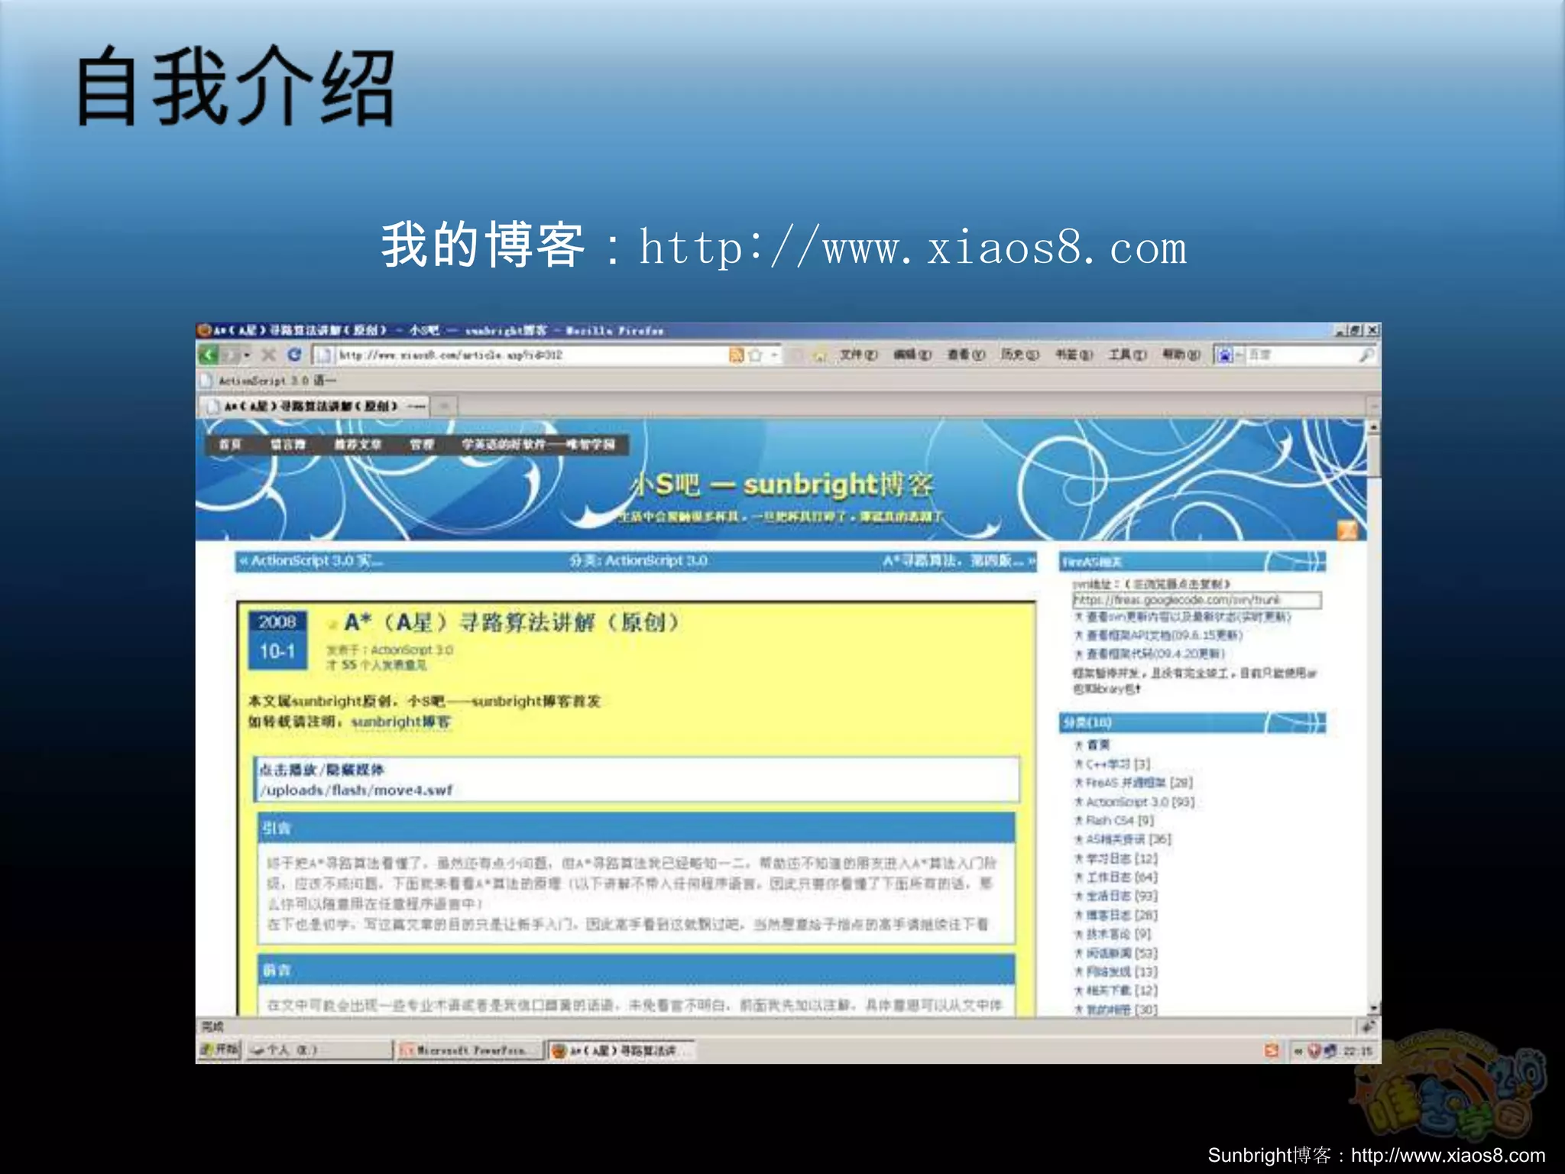Click orange RSS icon on blog banner
The height and width of the screenshot is (1174, 1565).
tap(1347, 530)
